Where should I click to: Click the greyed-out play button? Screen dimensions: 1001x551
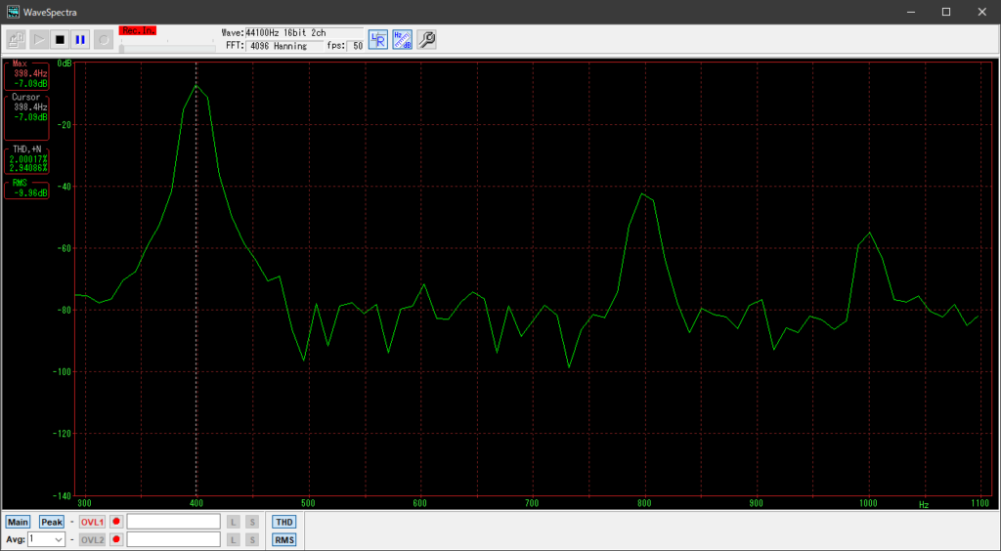[38, 40]
